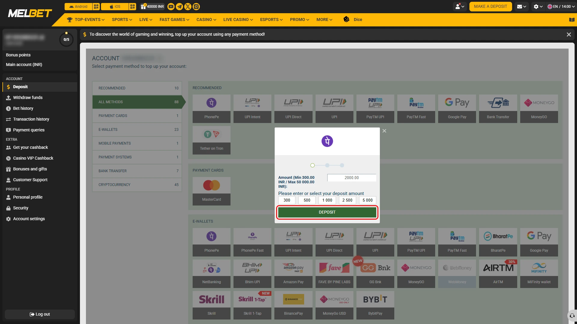
Task: Open the bookmarks book icon at right
Action: click(x=572, y=20)
